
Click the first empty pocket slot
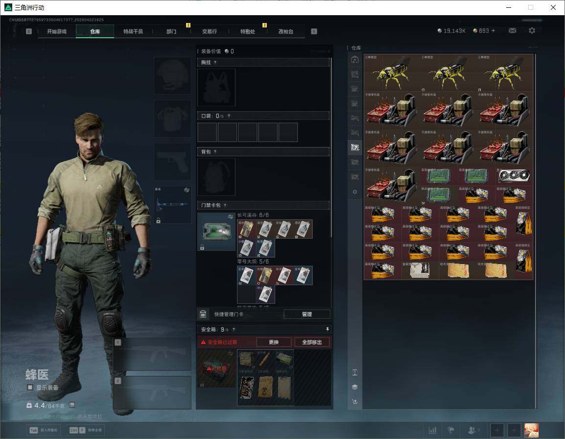click(207, 132)
